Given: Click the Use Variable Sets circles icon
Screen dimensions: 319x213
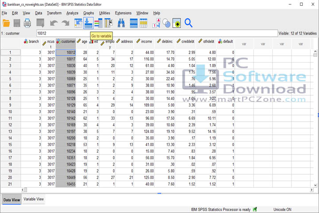Looking at the screenshot, I should pyautogui.click(x=167, y=23).
